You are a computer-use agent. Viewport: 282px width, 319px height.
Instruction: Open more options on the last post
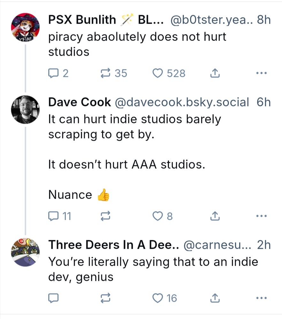point(261,298)
